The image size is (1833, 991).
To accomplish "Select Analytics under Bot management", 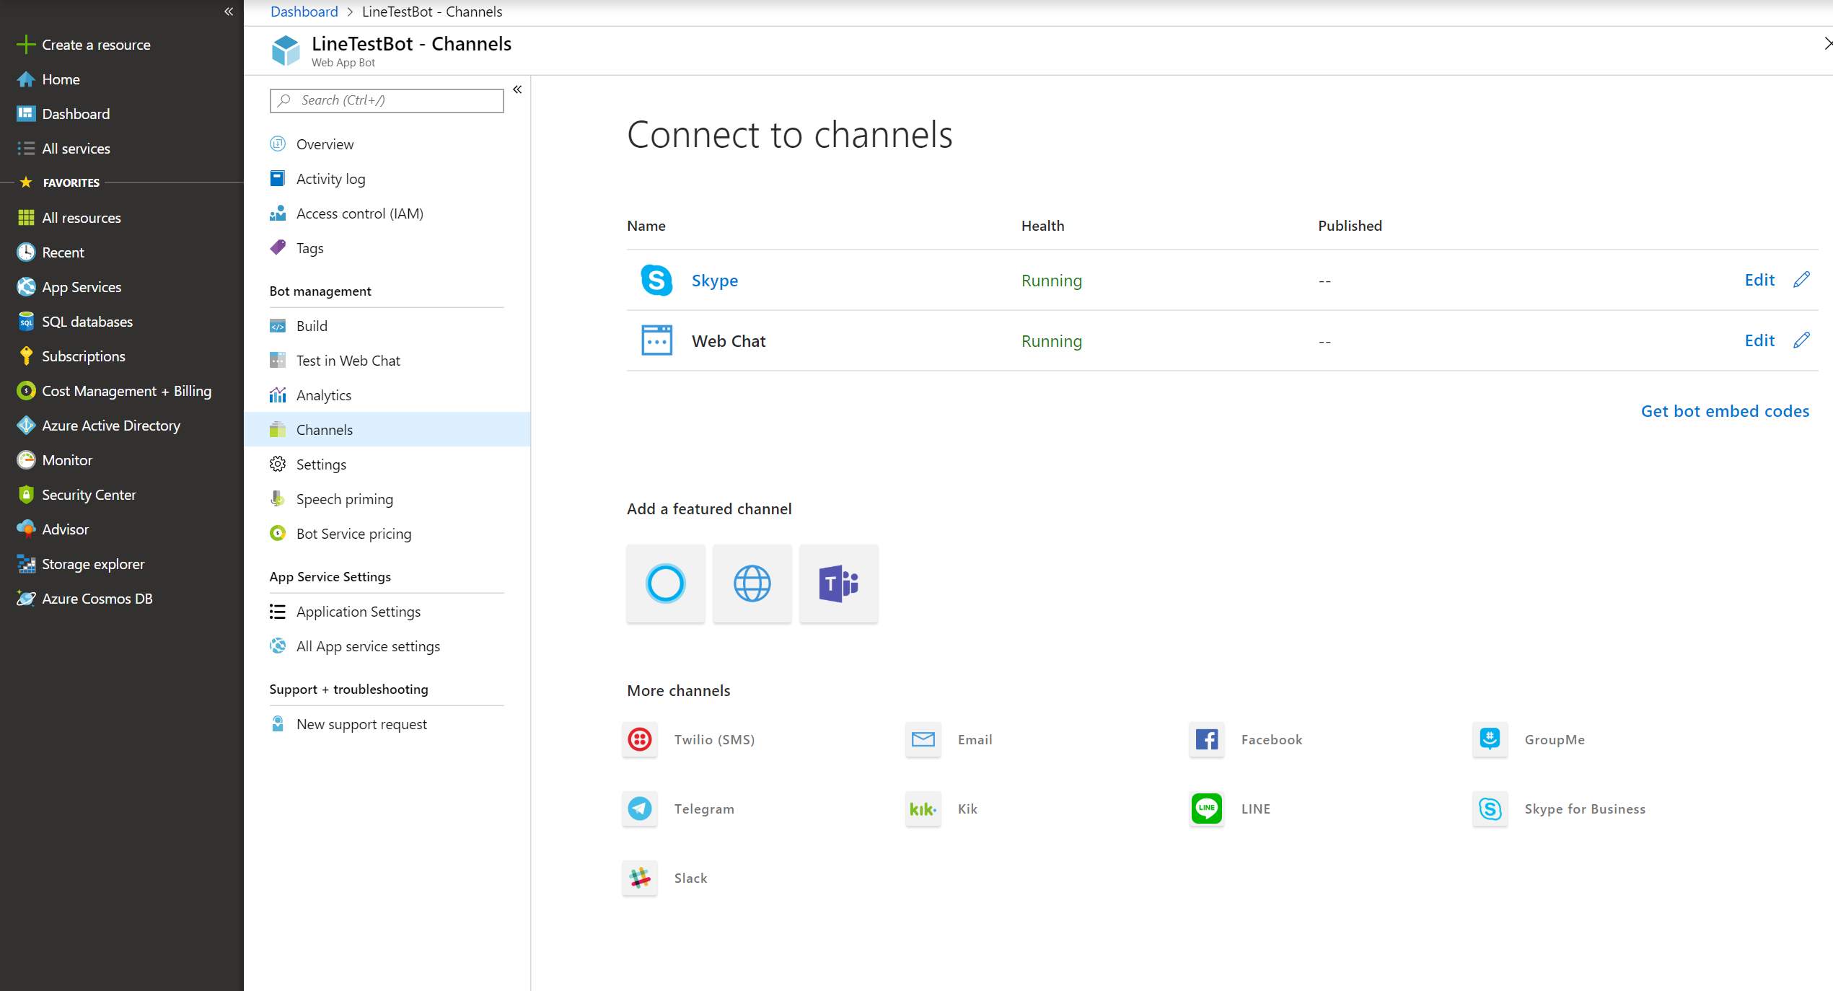I will (x=322, y=395).
